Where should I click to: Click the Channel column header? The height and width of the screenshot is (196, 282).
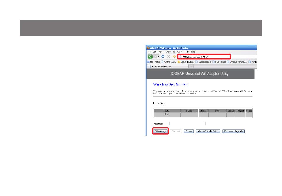203,111
